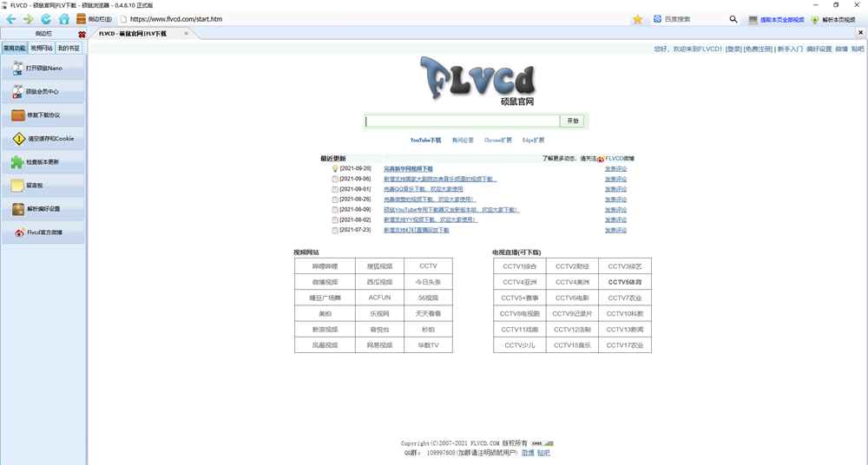Open the home page icon
This screenshot has height=465, width=868.
64,19
